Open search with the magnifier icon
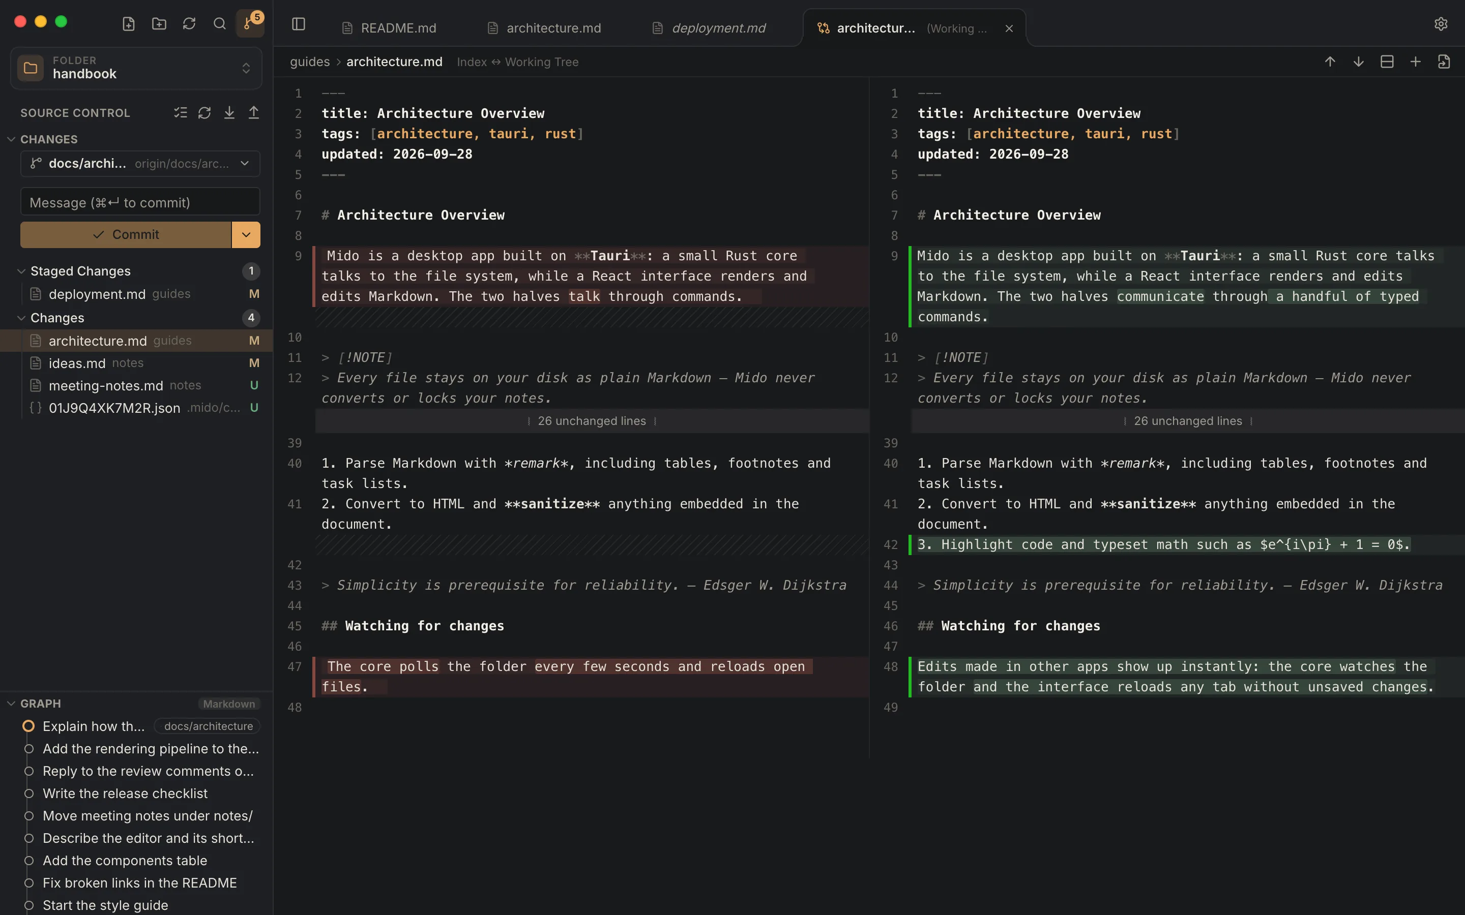 [219, 23]
